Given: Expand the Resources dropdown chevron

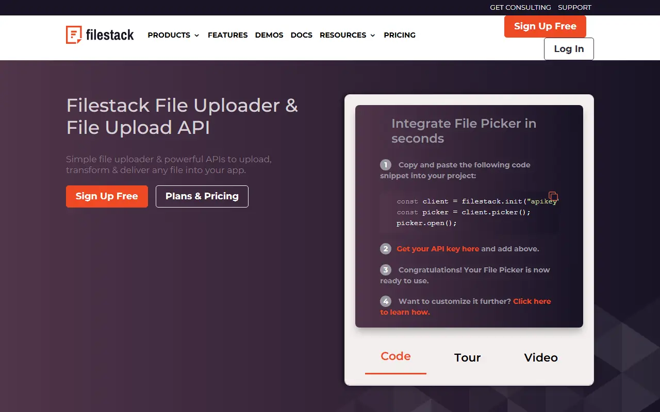Looking at the screenshot, I should point(372,36).
